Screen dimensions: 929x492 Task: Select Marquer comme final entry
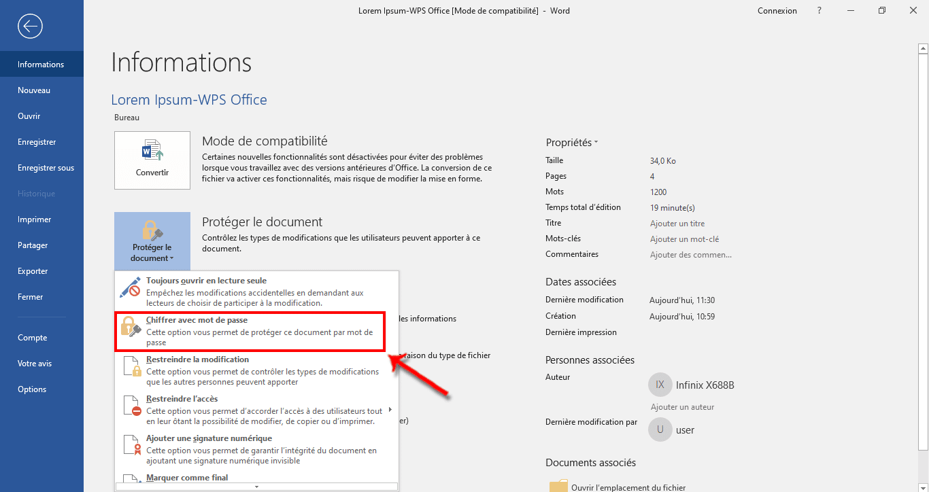pos(256,477)
